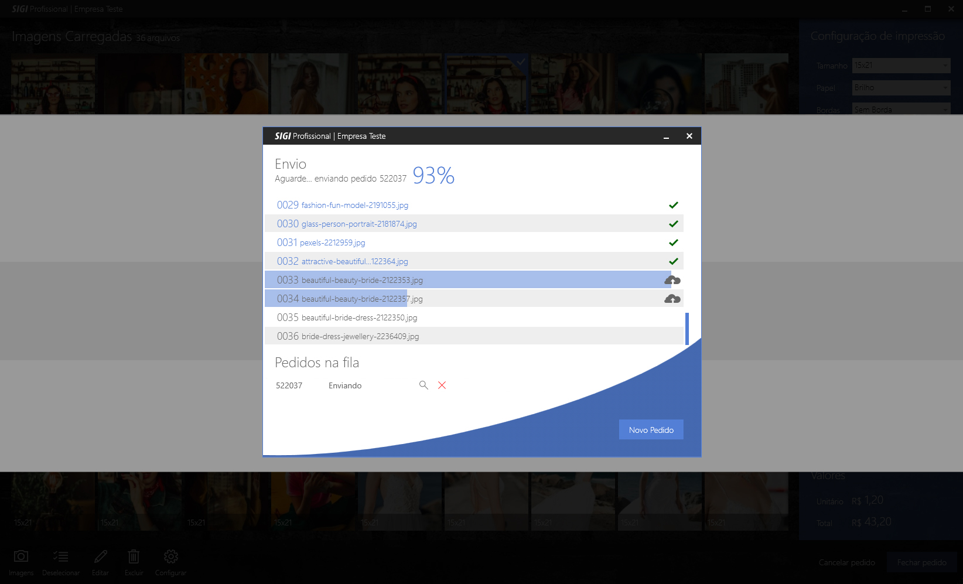Open the Configurar gear icon

[170, 556]
